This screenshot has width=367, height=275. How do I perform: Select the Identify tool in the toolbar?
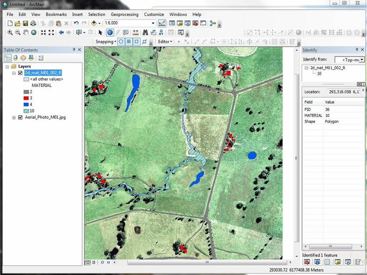click(110, 33)
